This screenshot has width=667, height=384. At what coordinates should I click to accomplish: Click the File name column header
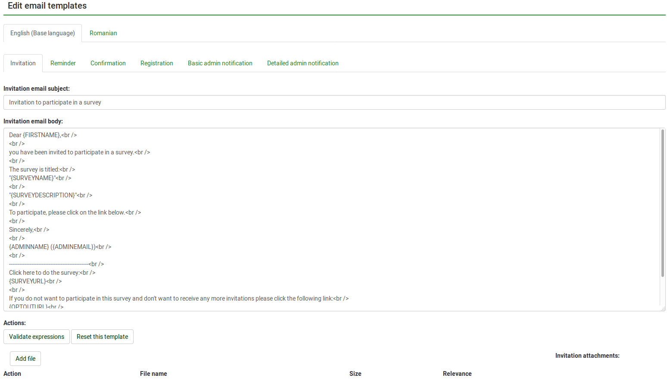(x=153, y=374)
